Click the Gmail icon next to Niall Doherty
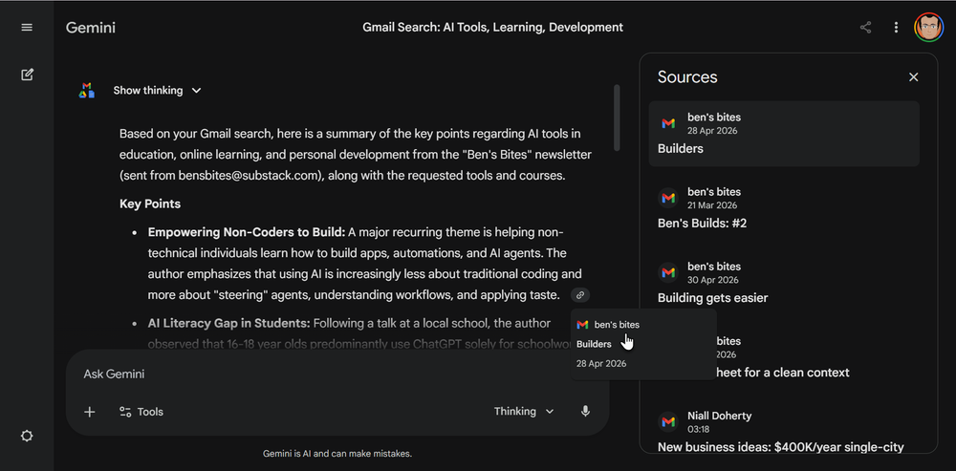This screenshot has height=471, width=956. click(669, 421)
